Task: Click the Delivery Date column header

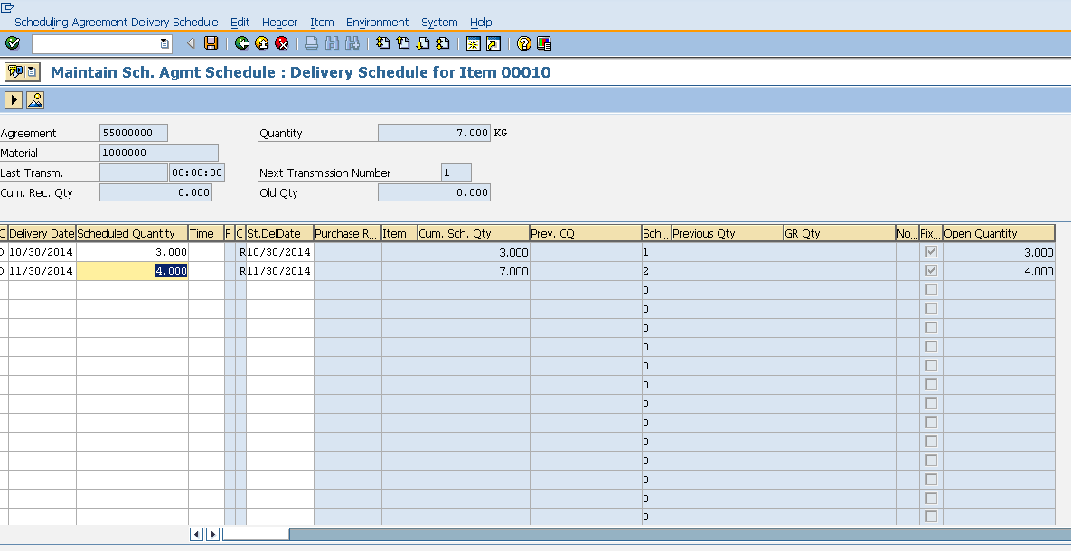Action: pos(42,234)
